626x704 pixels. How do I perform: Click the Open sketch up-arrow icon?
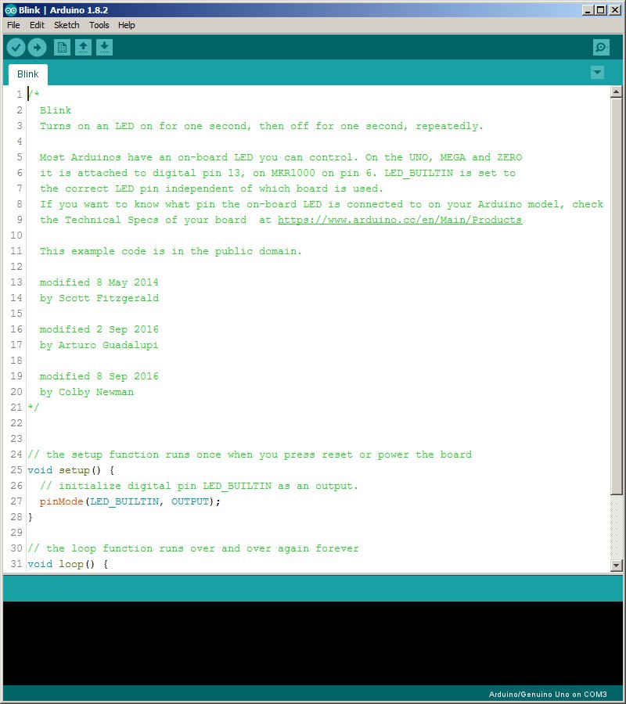click(x=83, y=48)
